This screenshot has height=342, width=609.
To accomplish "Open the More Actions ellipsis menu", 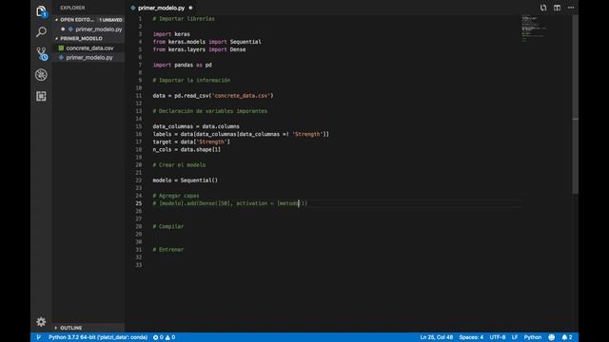I will click(x=571, y=8).
